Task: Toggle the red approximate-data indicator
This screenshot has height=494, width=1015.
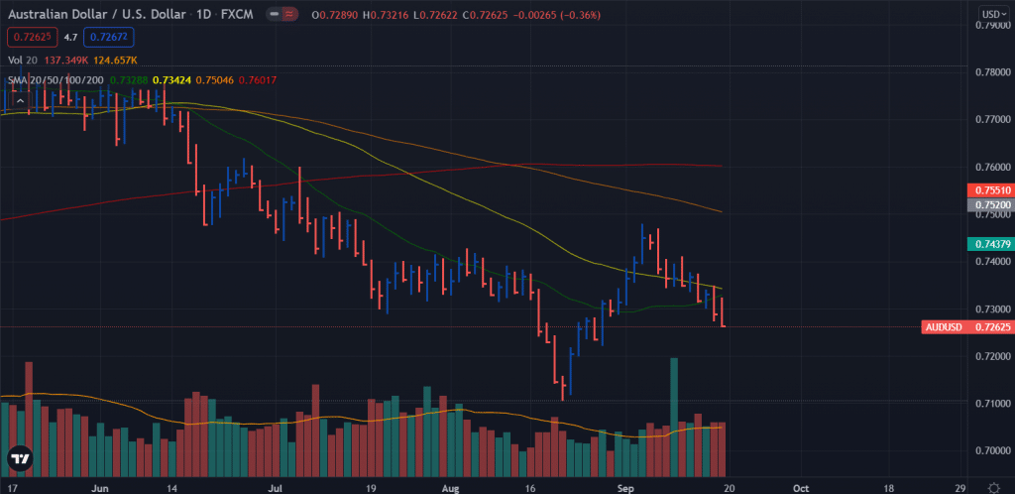Action: [290, 14]
